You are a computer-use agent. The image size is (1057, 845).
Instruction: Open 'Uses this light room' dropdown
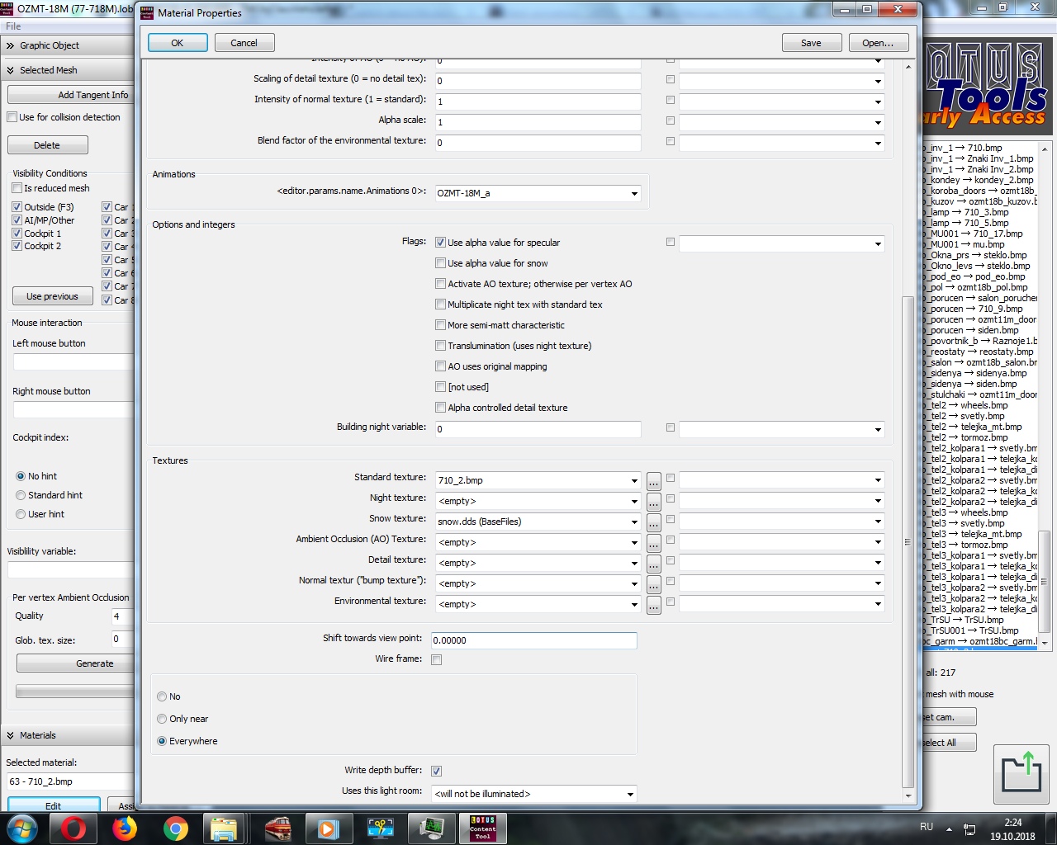point(630,795)
